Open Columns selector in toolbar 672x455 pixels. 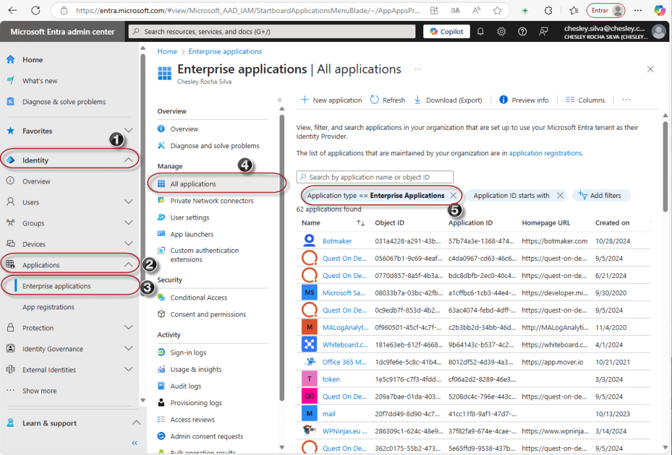(585, 100)
